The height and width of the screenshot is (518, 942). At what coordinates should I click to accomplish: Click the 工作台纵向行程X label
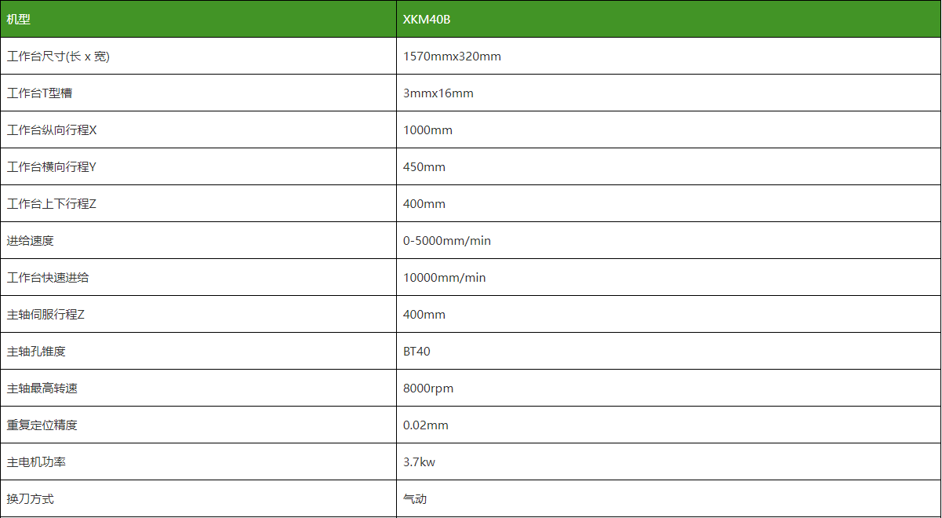pos(52,130)
